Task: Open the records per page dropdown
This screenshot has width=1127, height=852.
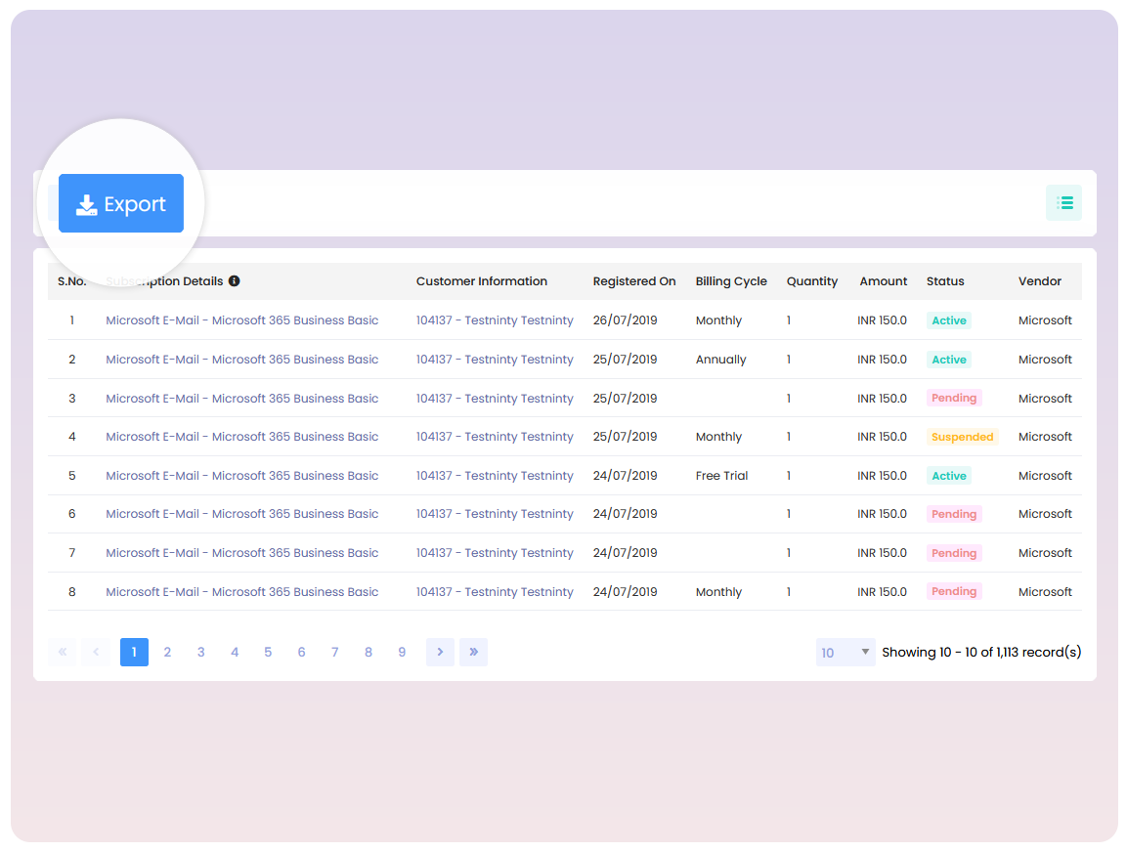Action: point(845,653)
